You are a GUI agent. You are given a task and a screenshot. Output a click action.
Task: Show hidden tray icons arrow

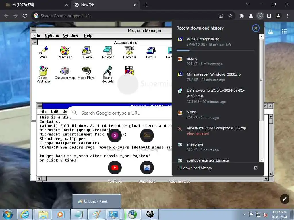(244, 215)
